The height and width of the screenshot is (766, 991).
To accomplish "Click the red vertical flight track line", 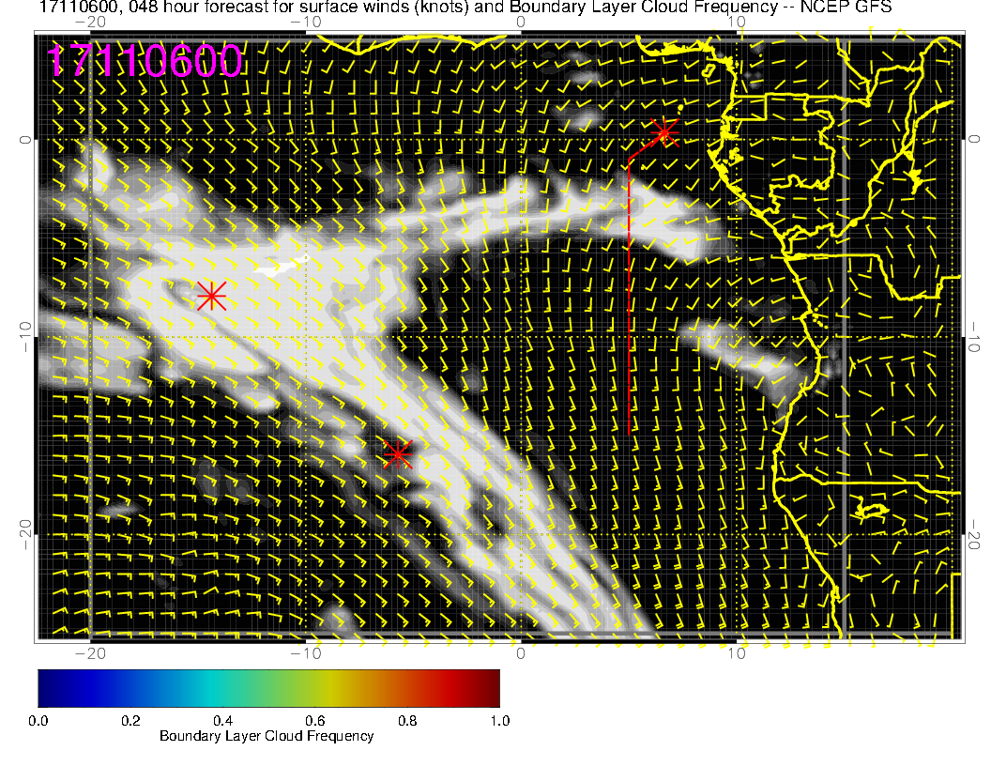I will [x=629, y=297].
